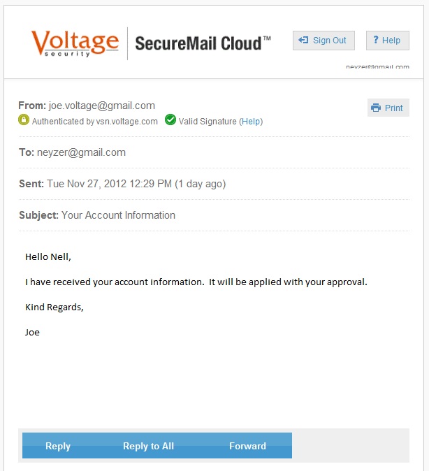Click the recipient address neyzer@gmail.com
The width and height of the screenshot is (429, 471).
point(81,152)
